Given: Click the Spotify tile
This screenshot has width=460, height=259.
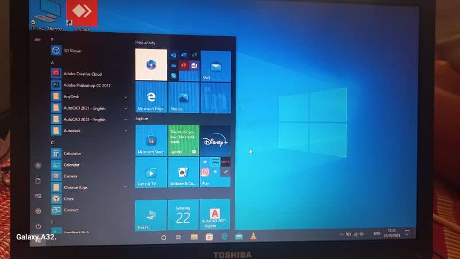Looking at the screenshot, I should (x=183, y=140).
